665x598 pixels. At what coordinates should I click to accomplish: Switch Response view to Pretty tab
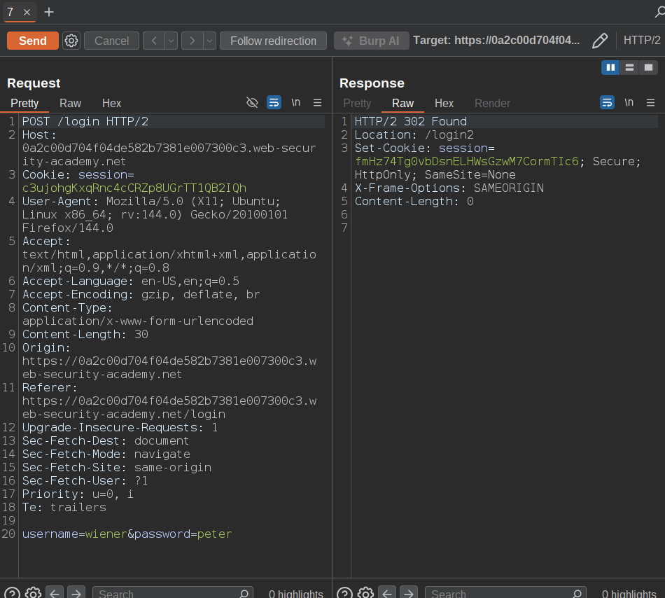(x=357, y=103)
